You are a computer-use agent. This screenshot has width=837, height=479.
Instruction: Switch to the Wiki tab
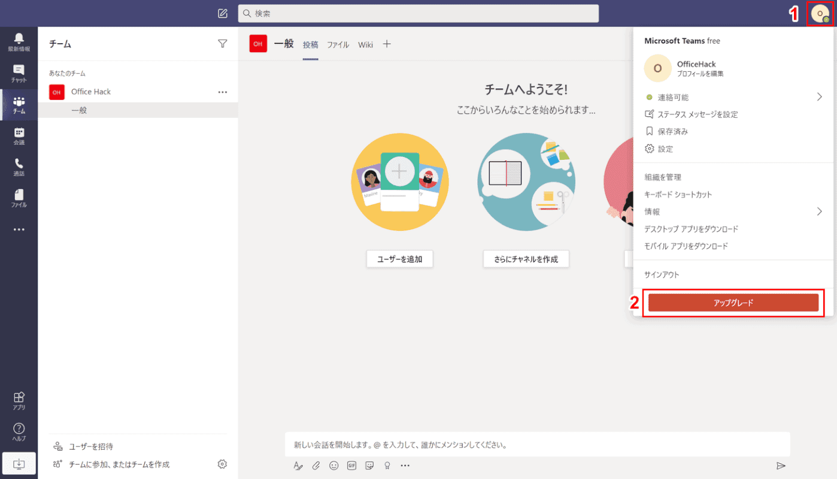[366, 45]
